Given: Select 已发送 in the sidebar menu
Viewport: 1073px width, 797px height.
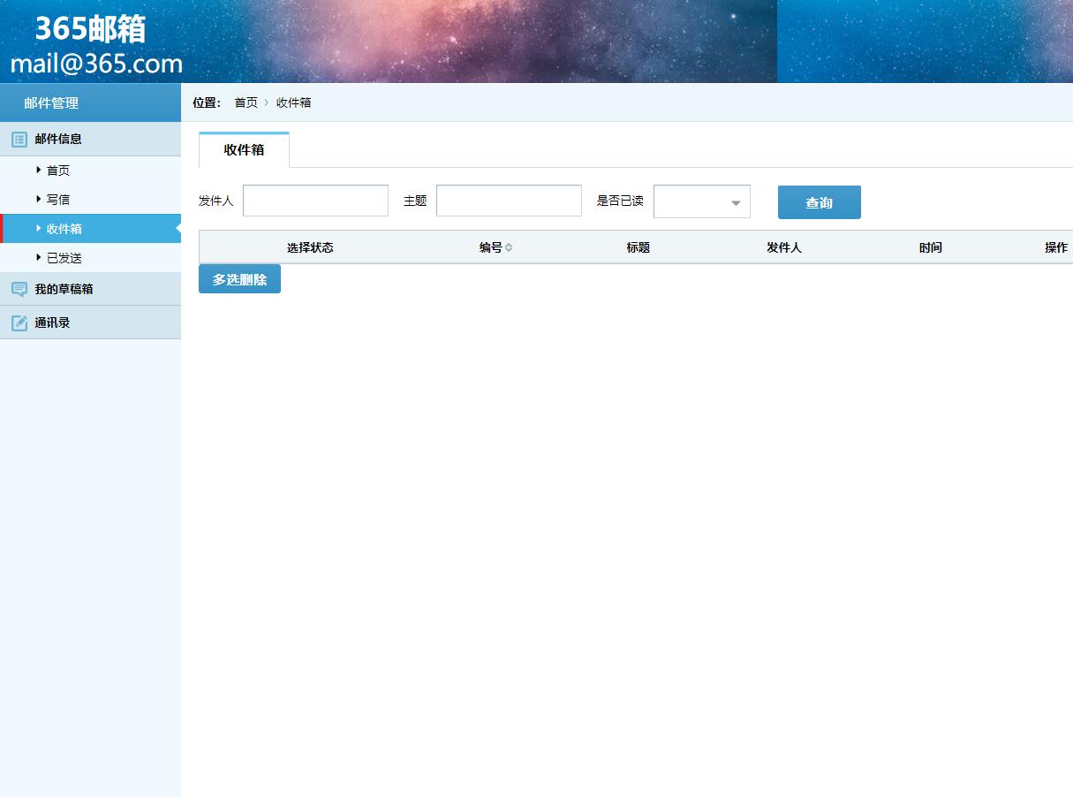Looking at the screenshot, I should pyautogui.click(x=62, y=257).
